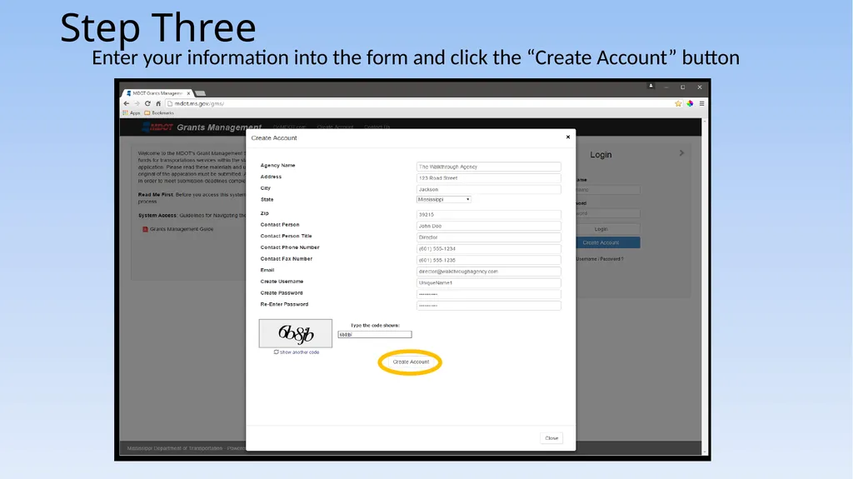
Task: Click Create Account button in dialog
Action: [x=411, y=362]
